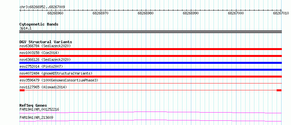Click variant label nsv4072484 (gnomADStructuralVariants)
291x125 pixels.
[x=56, y=73]
